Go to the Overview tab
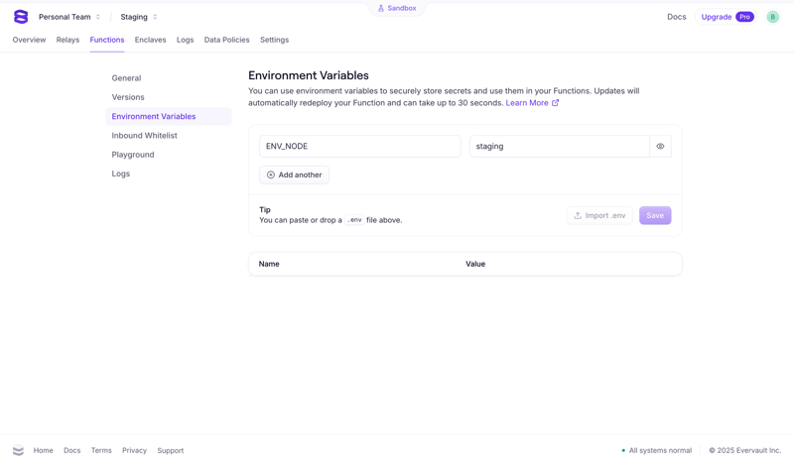Image resolution: width=794 pixels, height=466 pixels. pyautogui.click(x=29, y=40)
